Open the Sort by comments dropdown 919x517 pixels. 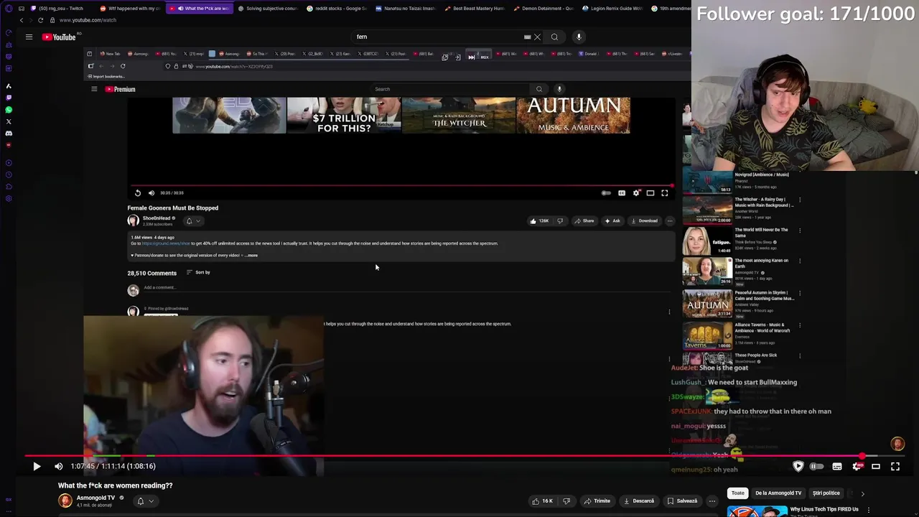click(x=198, y=273)
